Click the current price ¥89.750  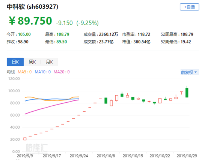tap(30, 21)
